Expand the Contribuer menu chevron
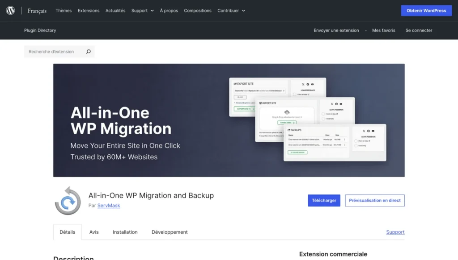 [x=244, y=11]
